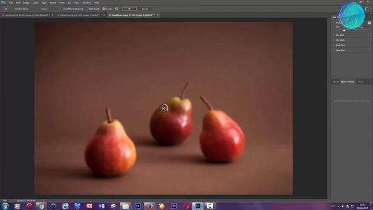Disable the Field Blur checkbox

coord(369,23)
